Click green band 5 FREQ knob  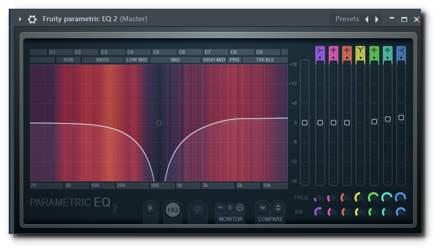(x=373, y=197)
